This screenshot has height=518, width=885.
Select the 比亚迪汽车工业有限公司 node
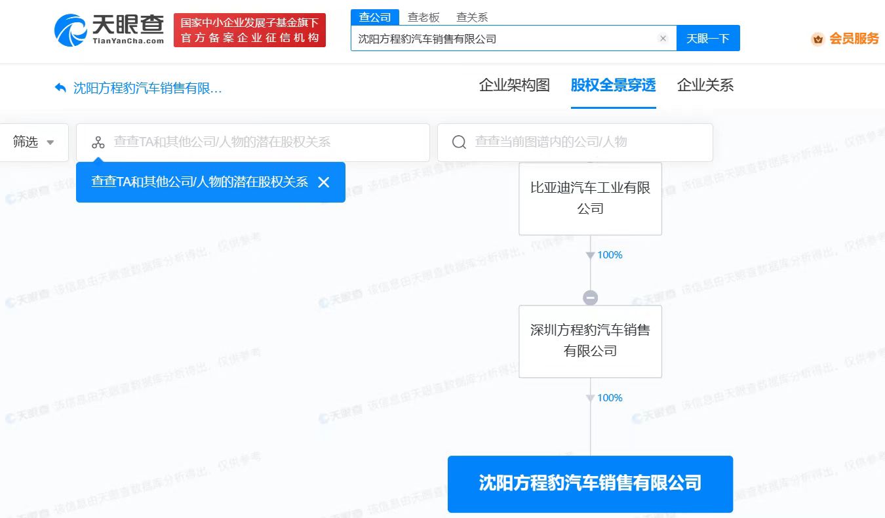coord(590,199)
